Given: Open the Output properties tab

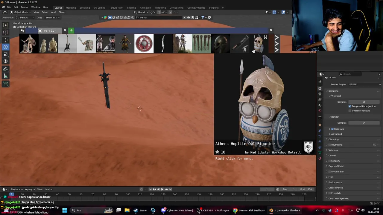Looking at the screenshot, I should point(320,94).
